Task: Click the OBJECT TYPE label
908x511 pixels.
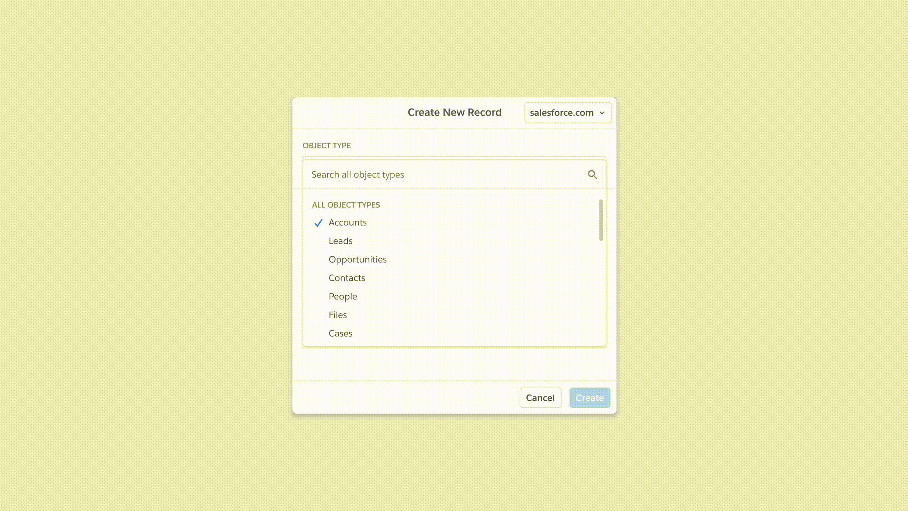Action: coord(326,145)
